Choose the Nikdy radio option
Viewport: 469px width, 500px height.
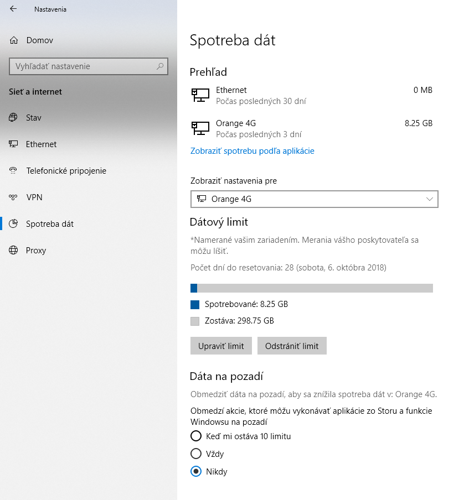(x=195, y=472)
